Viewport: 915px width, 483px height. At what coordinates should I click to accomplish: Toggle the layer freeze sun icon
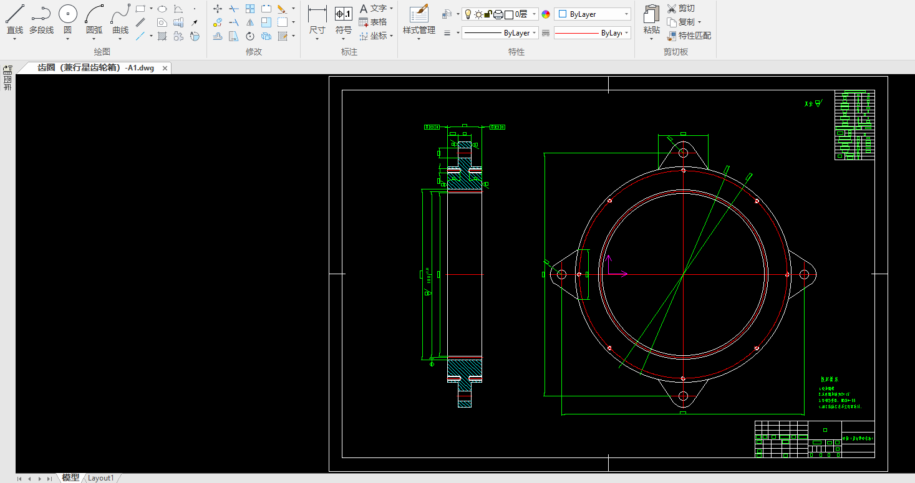[478, 14]
